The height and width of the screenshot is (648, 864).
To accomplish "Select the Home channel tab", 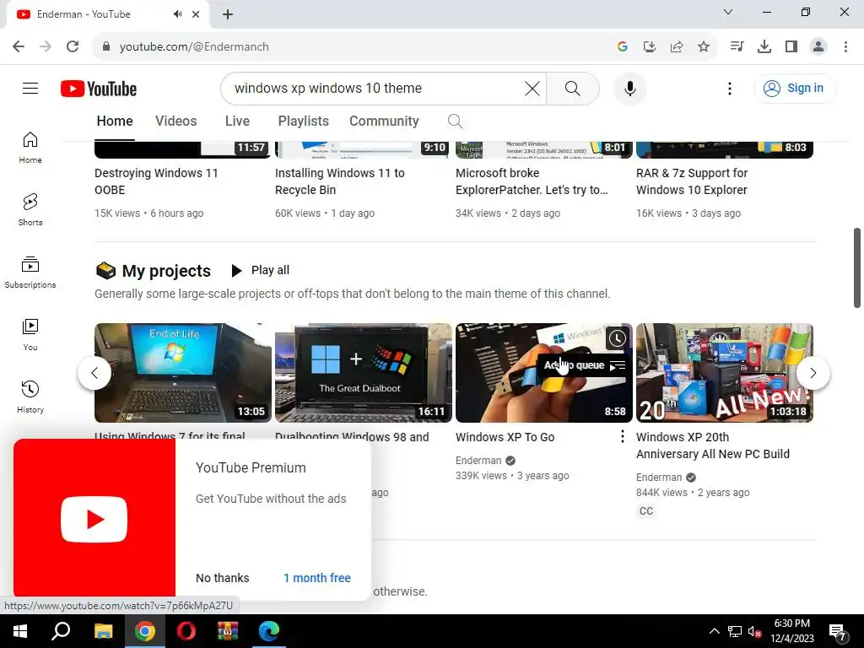I will point(115,121).
